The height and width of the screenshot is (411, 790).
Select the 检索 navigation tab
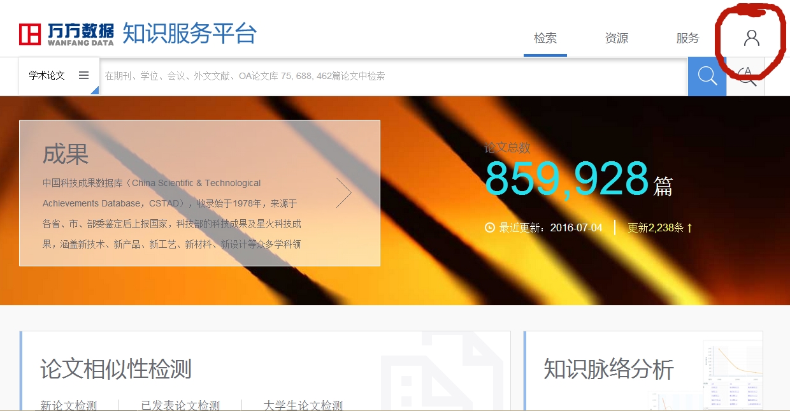(x=545, y=38)
